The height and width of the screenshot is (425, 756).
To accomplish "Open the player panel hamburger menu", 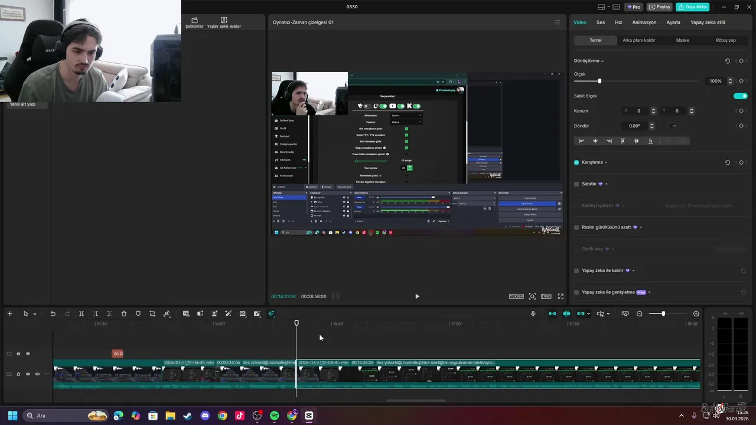I will pos(557,22).
